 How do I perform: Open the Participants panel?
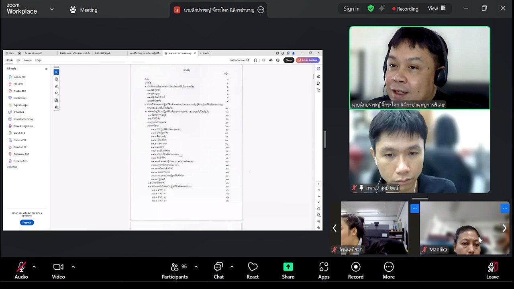174,271
